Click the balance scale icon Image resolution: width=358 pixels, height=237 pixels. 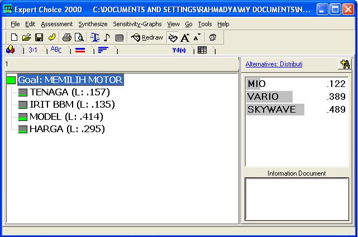(94, 37)
